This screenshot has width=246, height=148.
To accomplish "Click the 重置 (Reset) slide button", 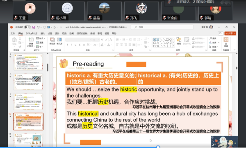I will (40, 43).
